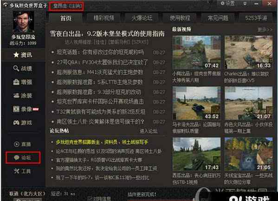The image size is (278, 201).
Task: Open the 论坛 forum sidebar item
Action: (23, 157)
